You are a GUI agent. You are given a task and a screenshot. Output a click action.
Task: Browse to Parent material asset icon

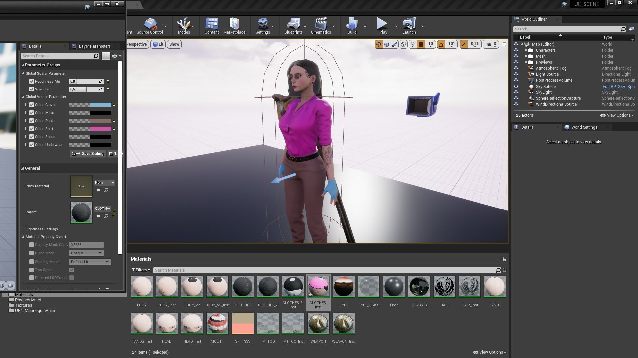106,216
